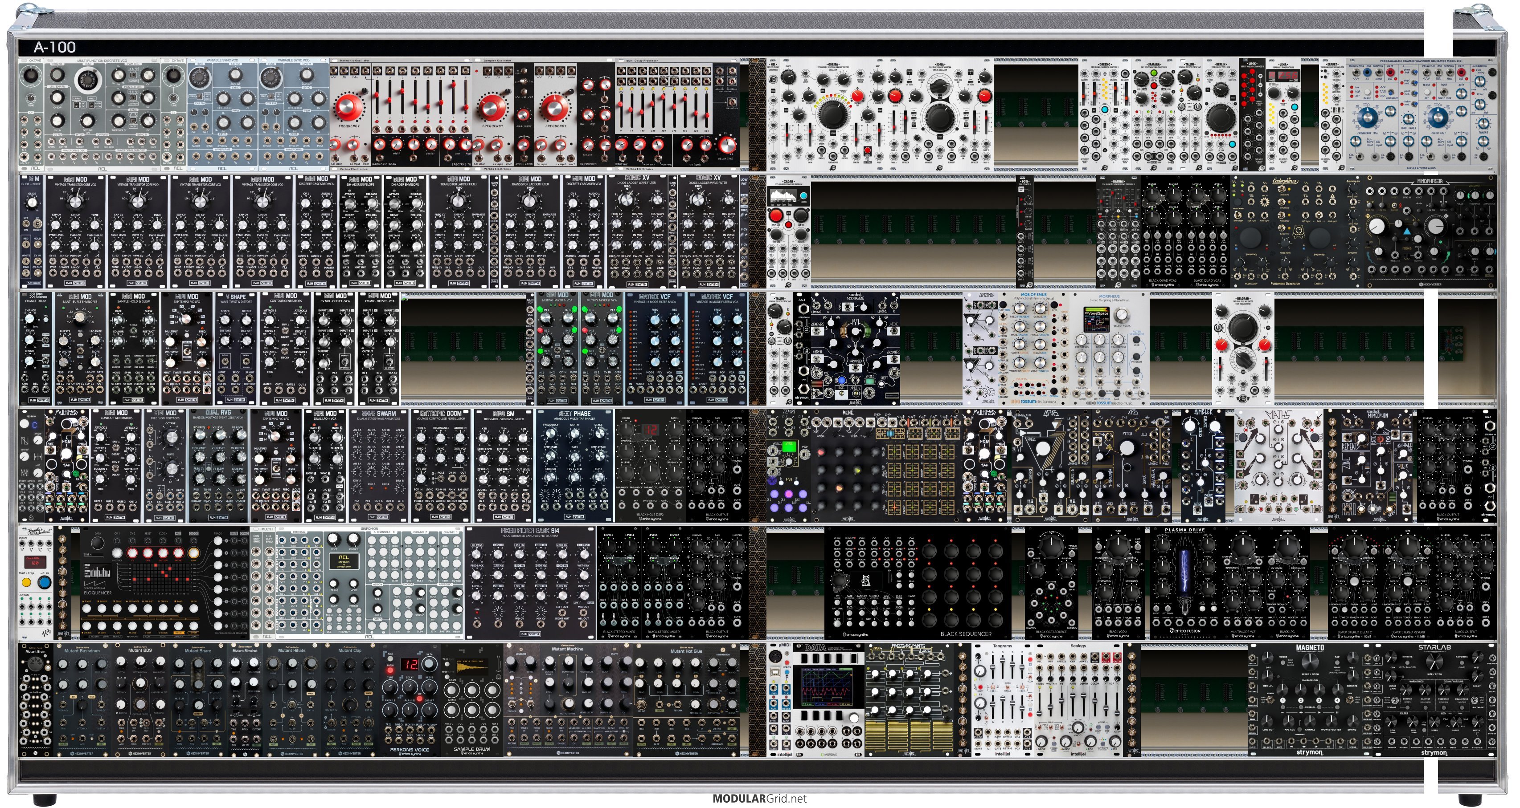
Task: Select the Mutant Bassdrum module
Action: [82, 699]
